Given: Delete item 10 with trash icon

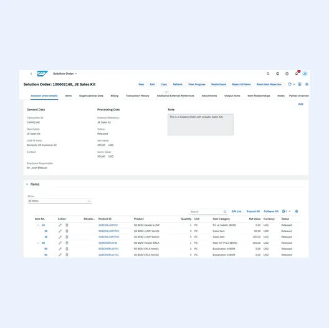Looking at the screenshot, I should [67, 225].
